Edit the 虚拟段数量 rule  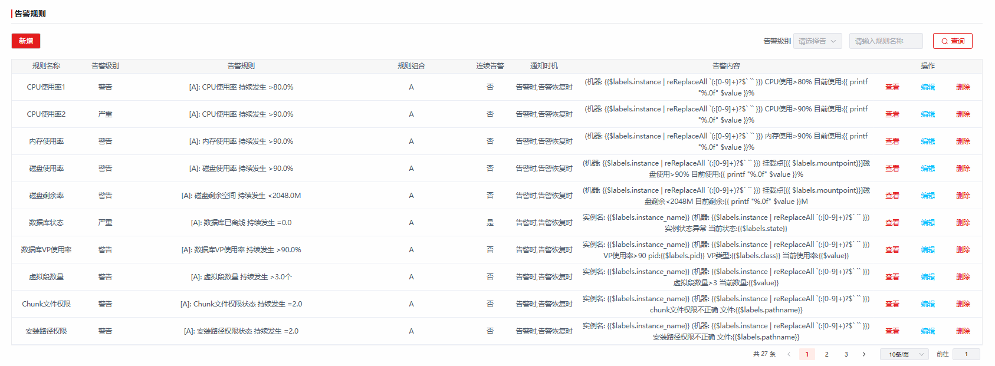click(927, 277)
